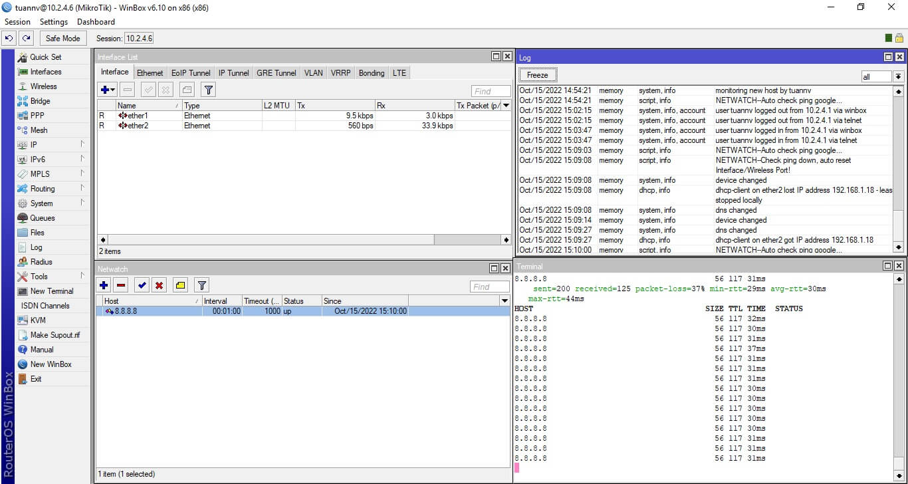Open the Netwatch columns dropdown
Viewport: 908px width, 484px height.
tap(505, 301)
